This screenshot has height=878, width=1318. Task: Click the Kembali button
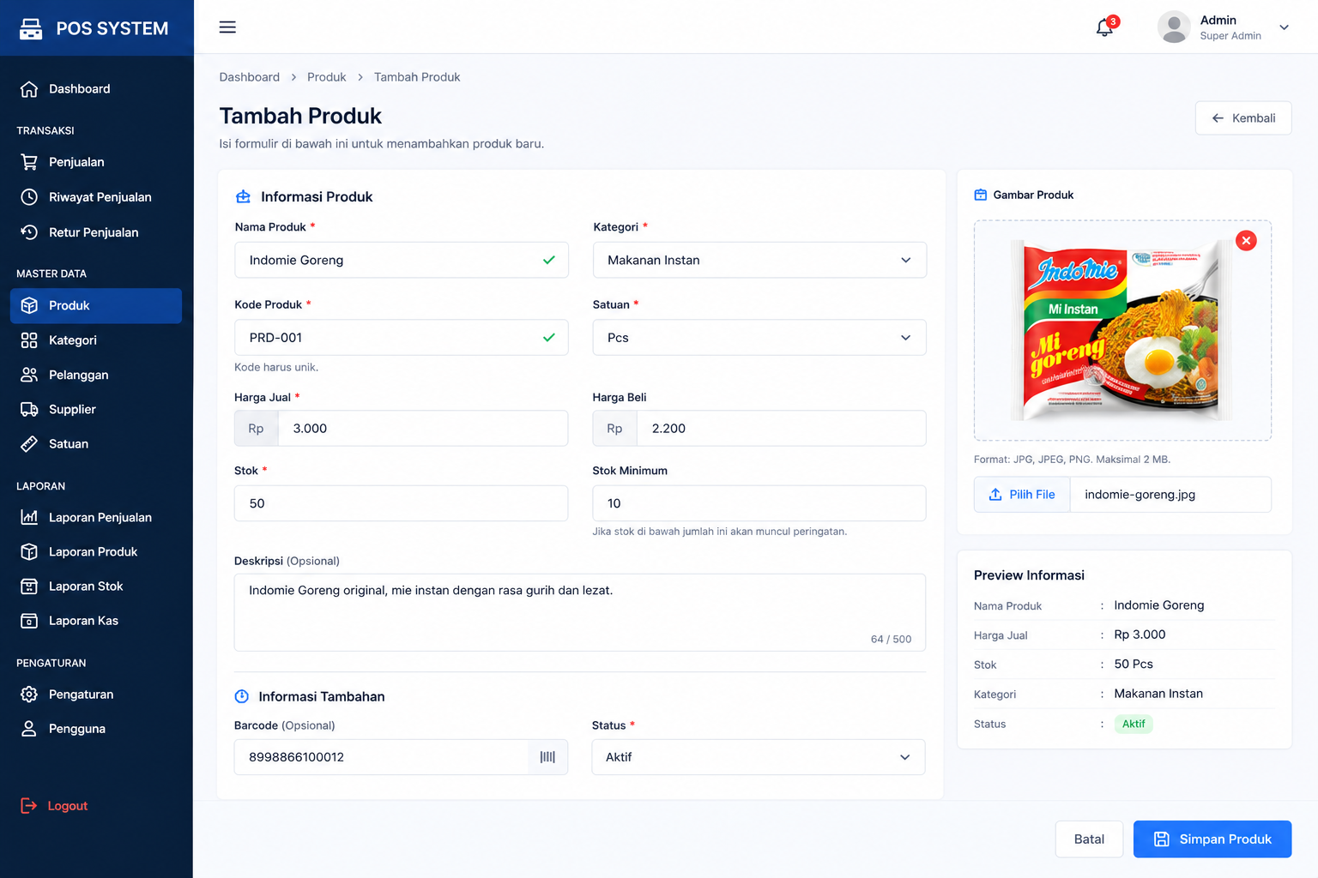[1243, 118]
